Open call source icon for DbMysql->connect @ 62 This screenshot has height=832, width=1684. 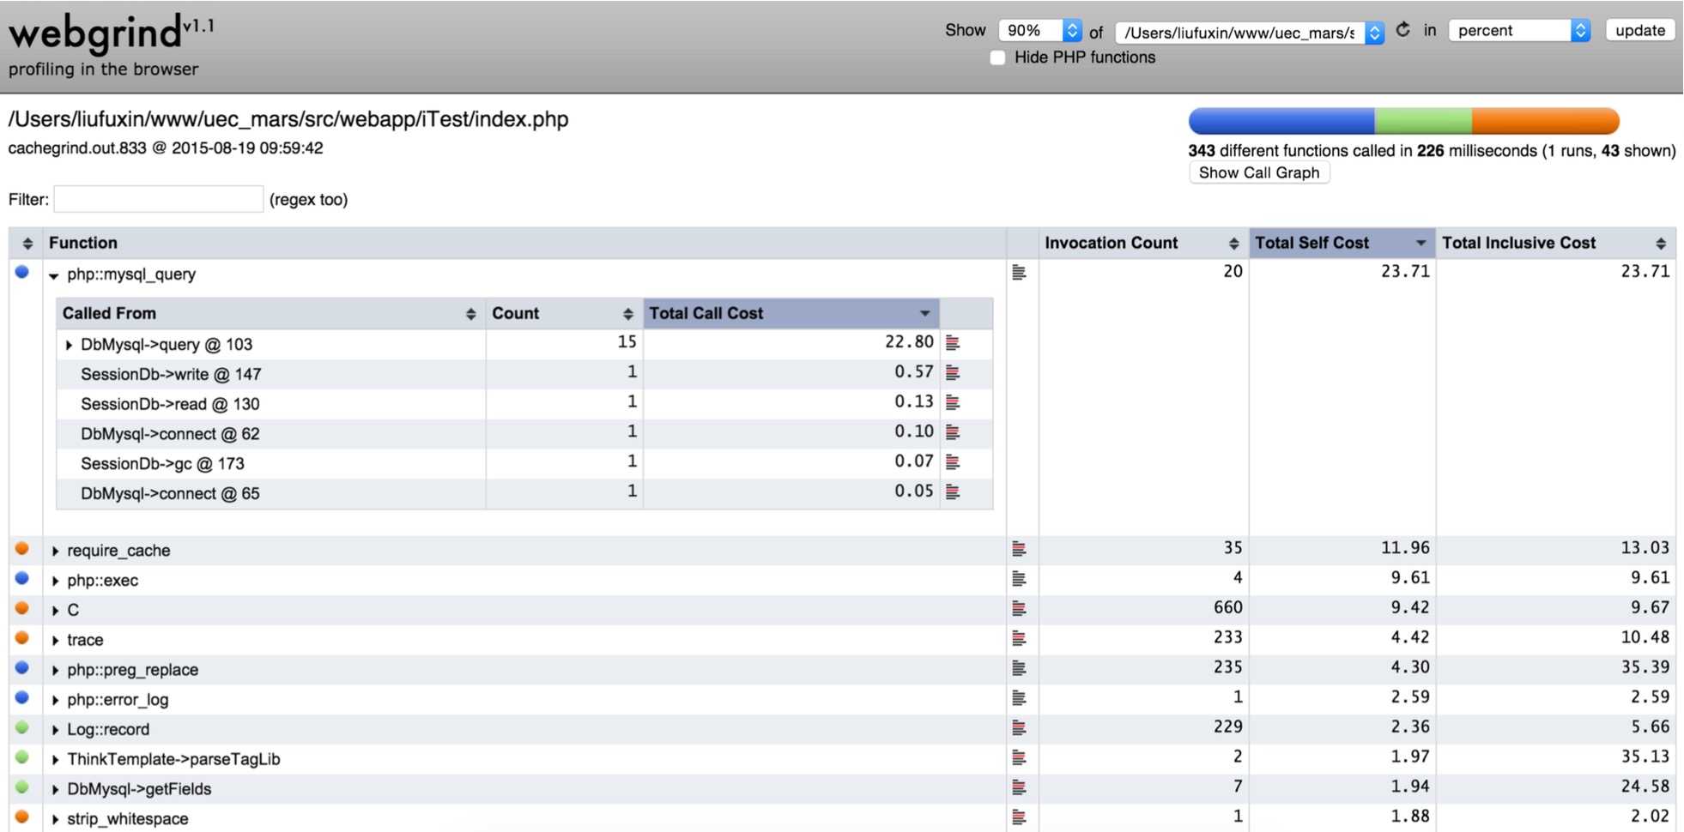tap(953, 431)
